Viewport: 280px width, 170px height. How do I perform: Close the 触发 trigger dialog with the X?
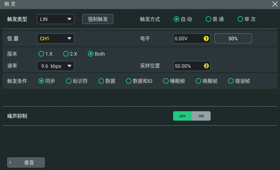275,4
